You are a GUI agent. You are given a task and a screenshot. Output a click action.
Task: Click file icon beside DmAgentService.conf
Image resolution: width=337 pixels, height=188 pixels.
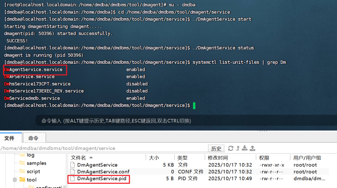click(73, 172)
